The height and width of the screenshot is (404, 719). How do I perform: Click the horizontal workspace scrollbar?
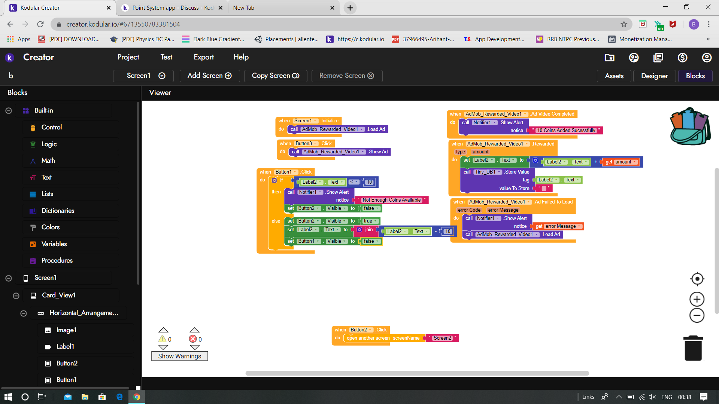click(x=417, y=373)
